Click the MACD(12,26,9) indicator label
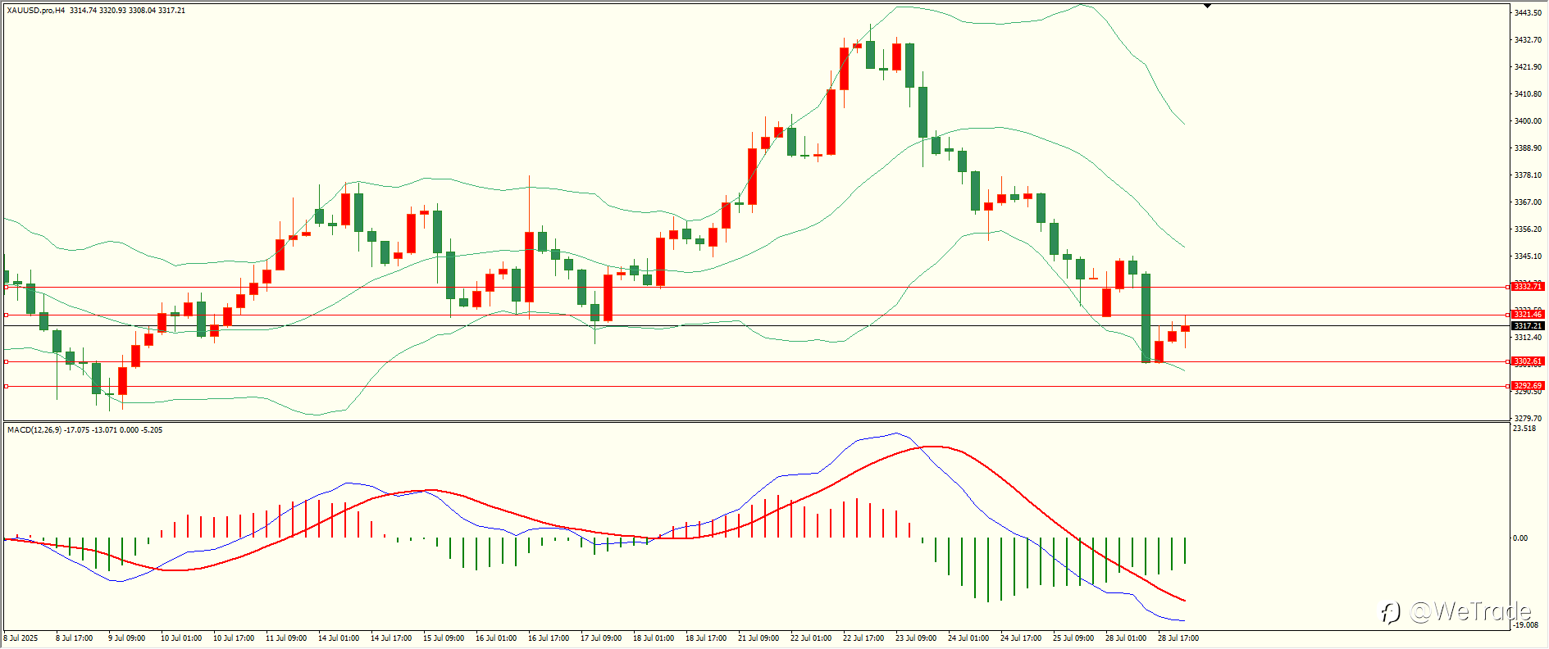 click(34, 430)
